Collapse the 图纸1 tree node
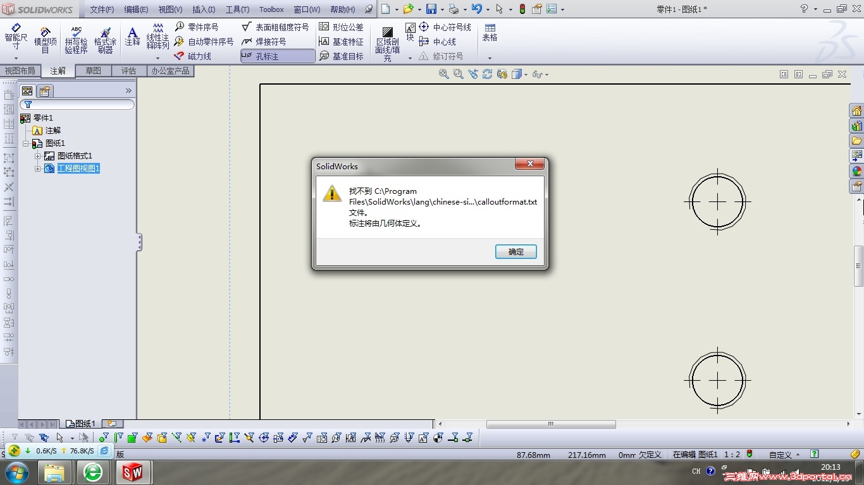This screenshot has height=485, width=864. 25,143
